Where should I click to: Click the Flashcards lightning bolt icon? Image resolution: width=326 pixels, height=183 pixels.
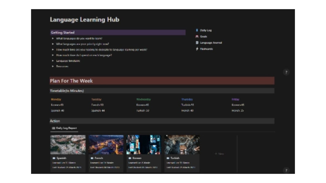click(197, 49)
